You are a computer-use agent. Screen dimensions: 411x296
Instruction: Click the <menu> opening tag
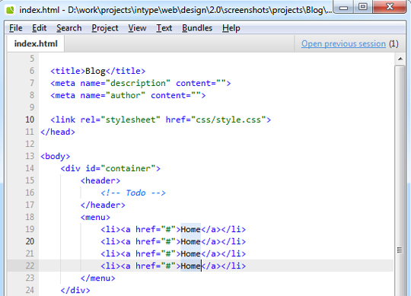[x=95, y=217]
